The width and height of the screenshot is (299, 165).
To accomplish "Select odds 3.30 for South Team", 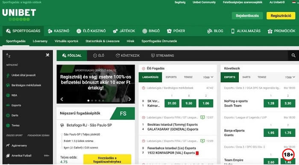I will [288, 103].
